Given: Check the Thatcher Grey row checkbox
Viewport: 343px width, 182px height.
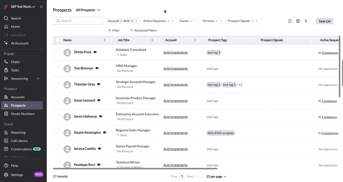Looking at the screenshot, I should click(x=58, y=84).
